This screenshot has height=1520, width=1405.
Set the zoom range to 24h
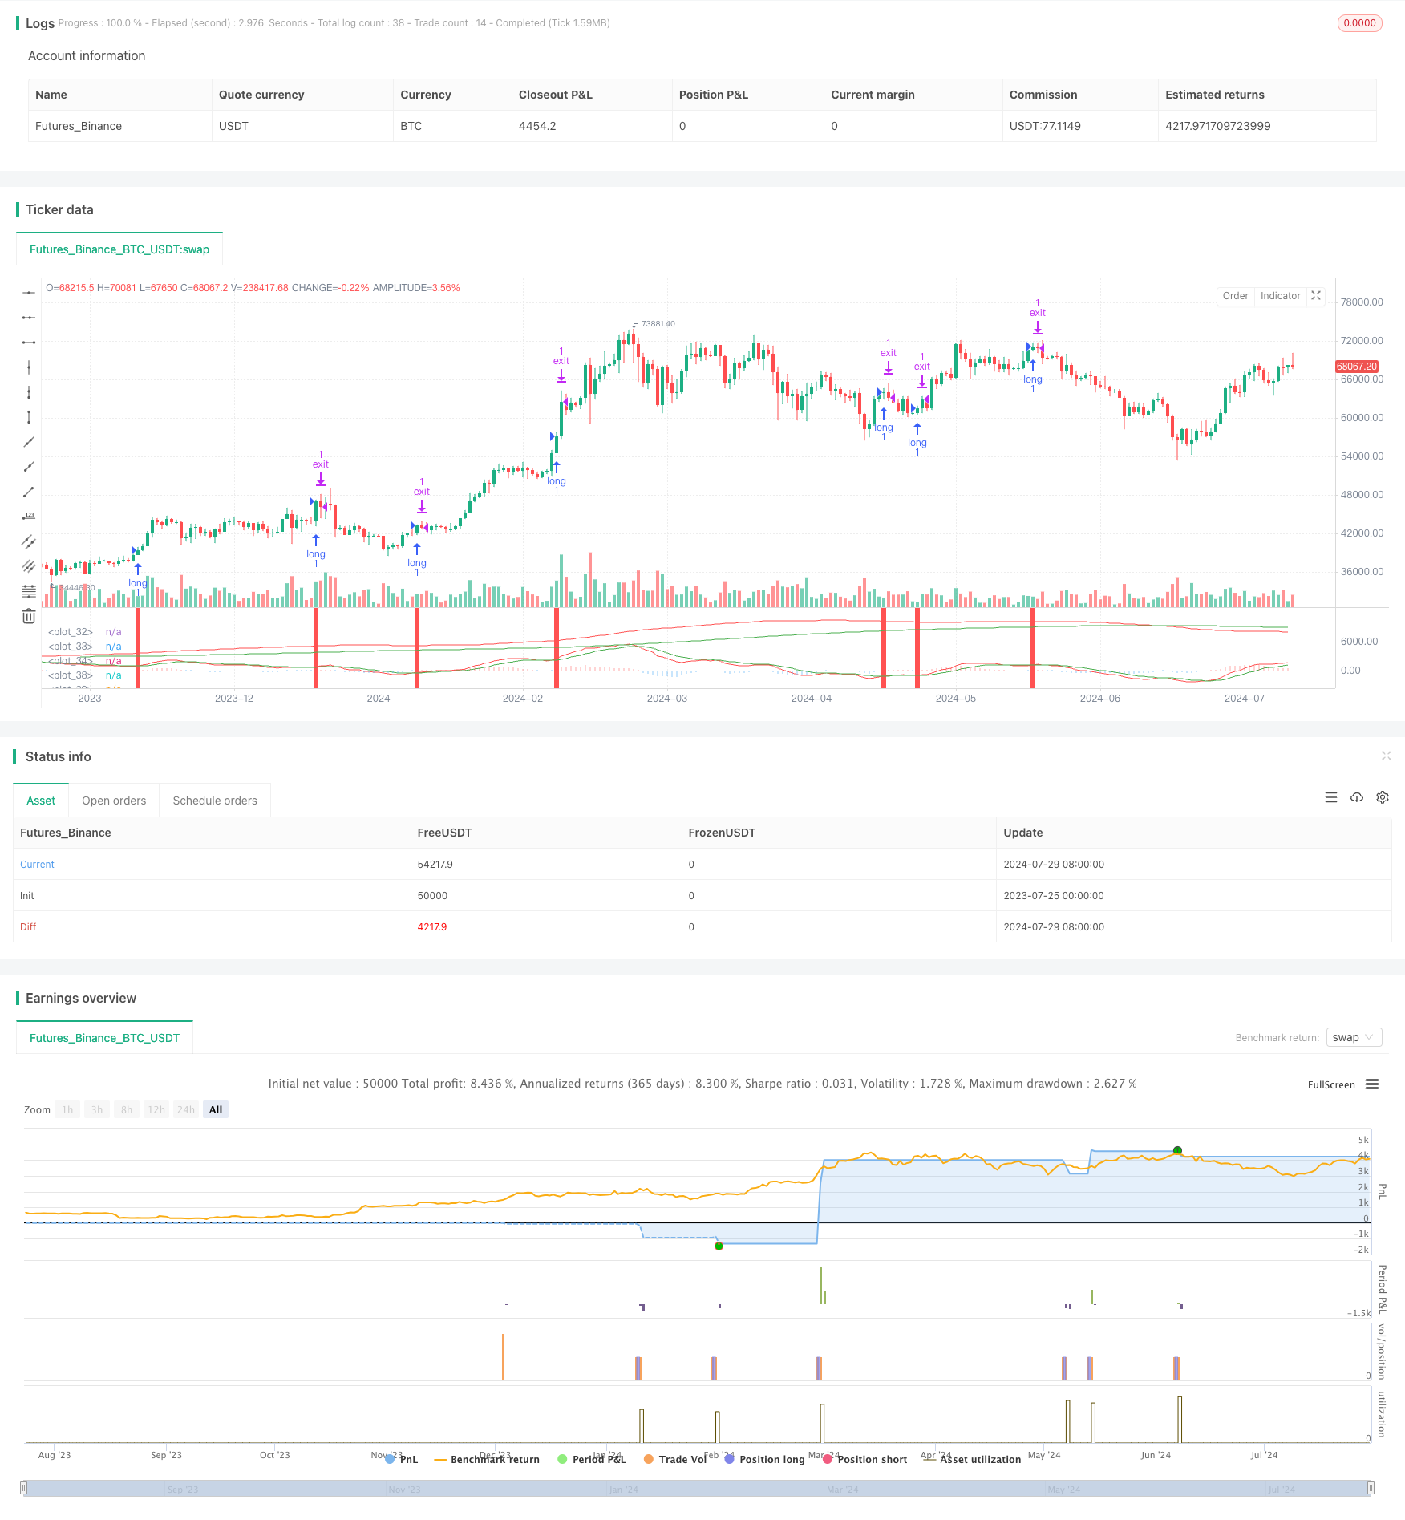(x=186, y=1109)
